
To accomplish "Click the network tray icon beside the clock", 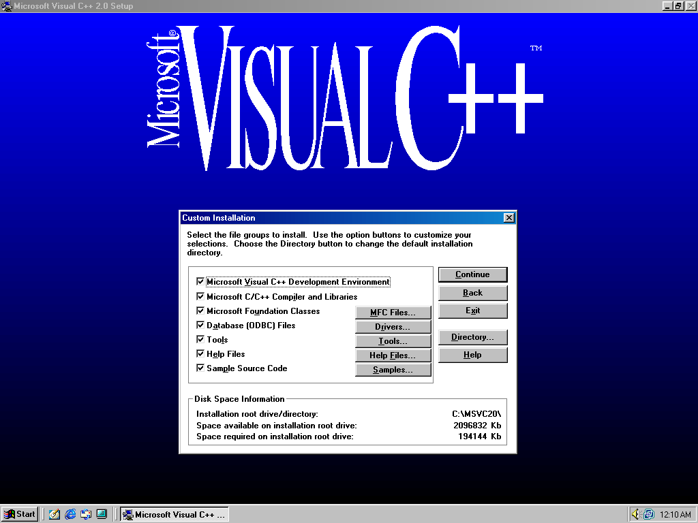I will tap(649, 515).
